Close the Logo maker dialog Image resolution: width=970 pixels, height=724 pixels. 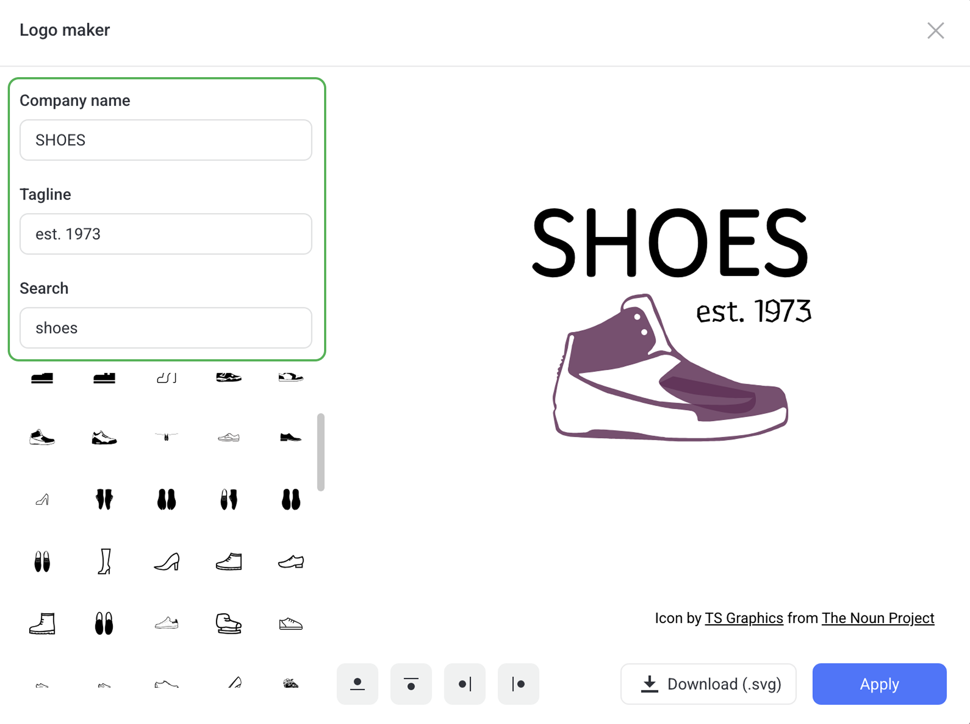[935, 31]
